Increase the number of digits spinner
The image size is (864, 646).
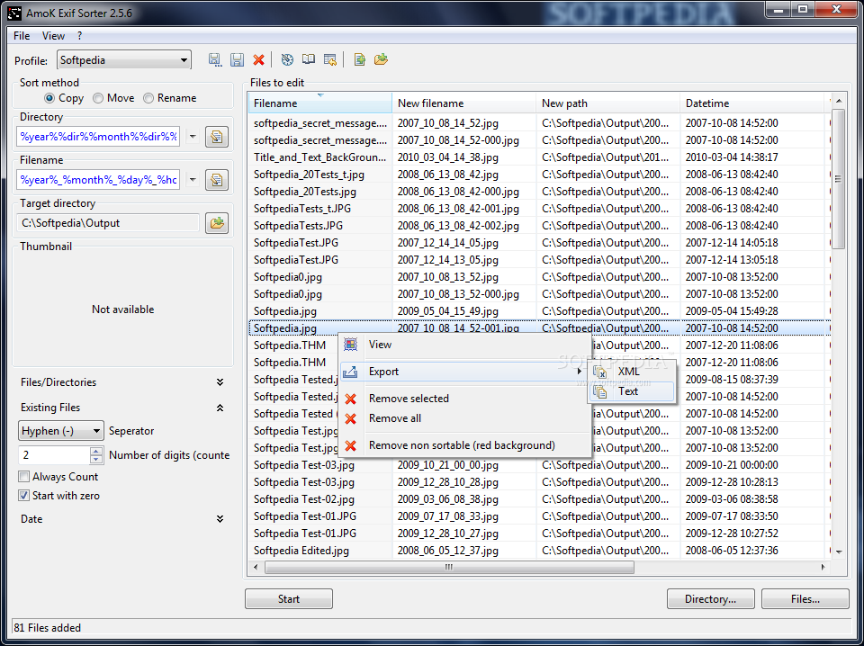96,451
